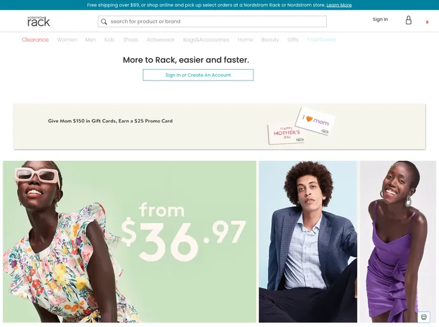
Task: Select the Men category
Action: [x=91, y=40]
